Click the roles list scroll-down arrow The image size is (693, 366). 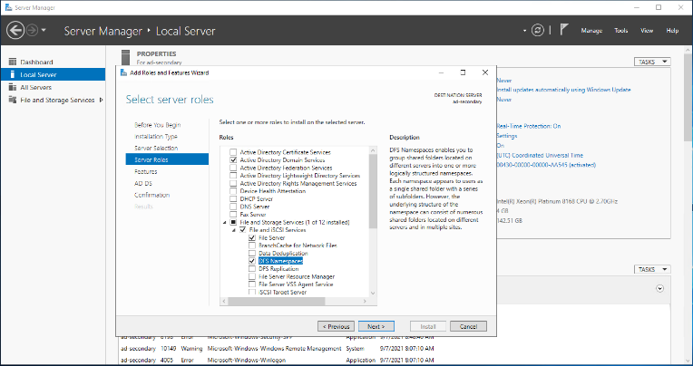[x=373, y=294]
